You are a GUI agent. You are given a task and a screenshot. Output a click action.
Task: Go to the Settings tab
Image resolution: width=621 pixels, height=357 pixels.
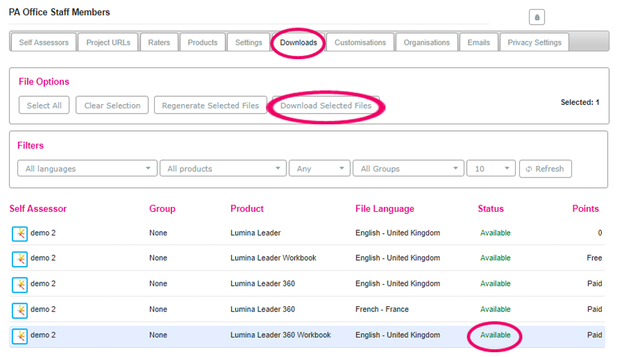click(x=249, y=42)
